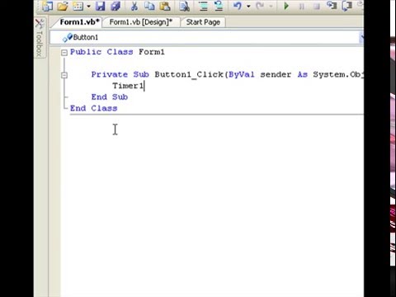The image size is (396, 297).
Task: Comment out the selected lines icon
Action: pyautogui.click(x=203, y=6)
